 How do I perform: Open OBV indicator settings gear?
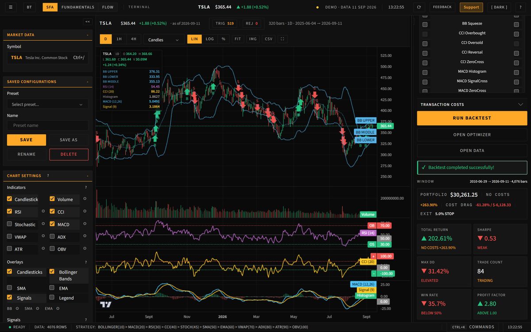[x=85, y=249]
